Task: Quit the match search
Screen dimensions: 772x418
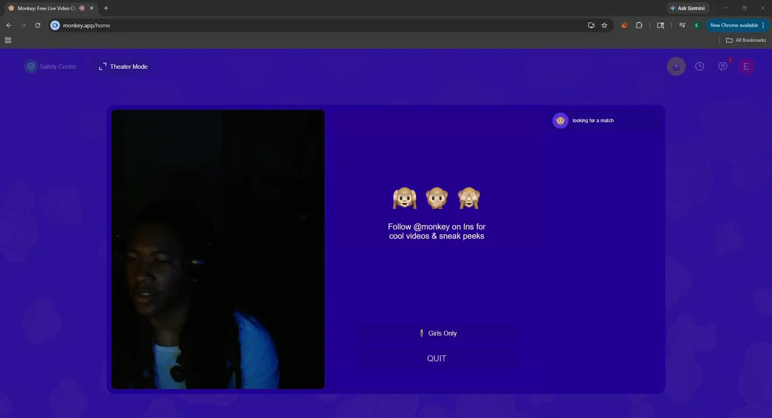Action: click(437, 358)
